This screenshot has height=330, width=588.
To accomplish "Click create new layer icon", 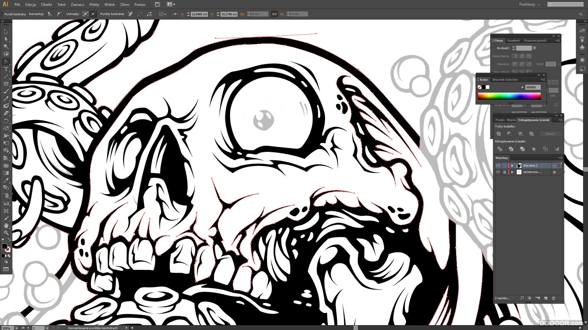I will click(x=545, y=298).
